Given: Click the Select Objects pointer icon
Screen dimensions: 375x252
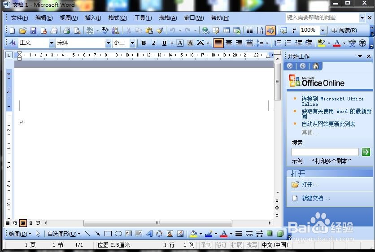Looking at the screenshot, I should click(x=38, y=234).
